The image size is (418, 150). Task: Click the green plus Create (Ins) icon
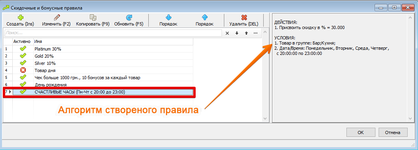21,18
